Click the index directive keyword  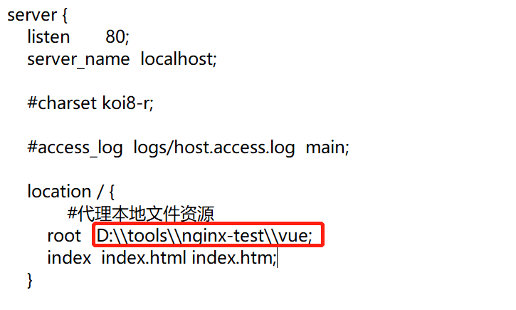[69, 257]
